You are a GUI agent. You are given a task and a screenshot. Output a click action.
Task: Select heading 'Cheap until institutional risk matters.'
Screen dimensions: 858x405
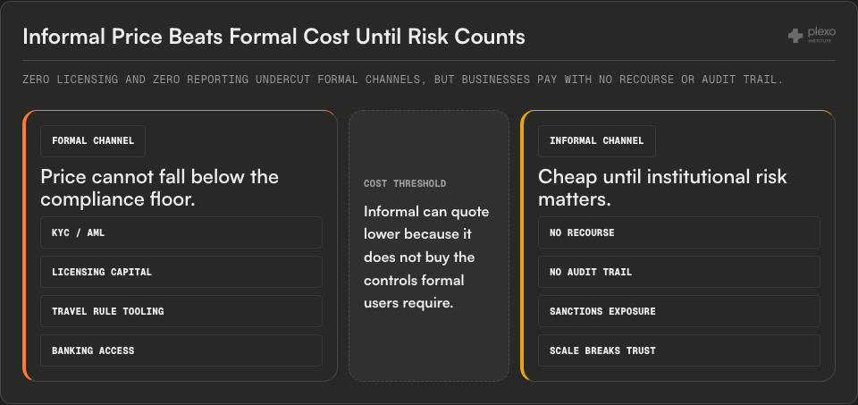(662, 188)
